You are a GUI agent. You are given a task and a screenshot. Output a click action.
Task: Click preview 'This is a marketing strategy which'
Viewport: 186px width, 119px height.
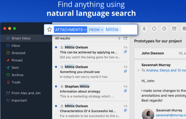click(87, 96)
